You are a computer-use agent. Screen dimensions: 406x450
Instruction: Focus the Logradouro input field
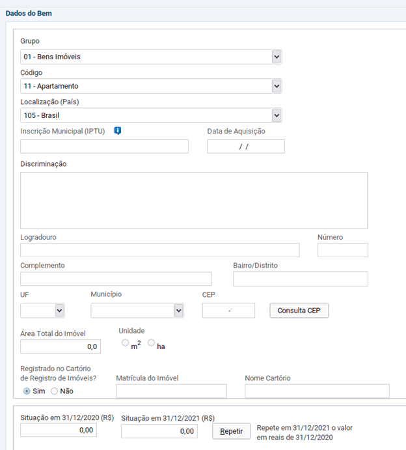(x=159, y=250)
